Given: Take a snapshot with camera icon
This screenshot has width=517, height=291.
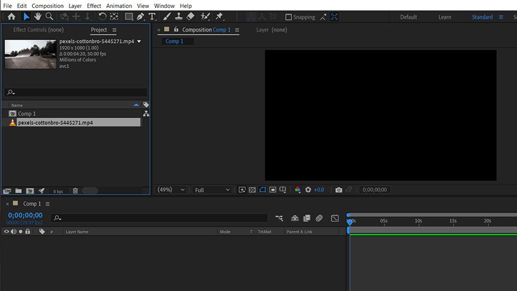Looking at the screenshot, I should click(339, 190).
